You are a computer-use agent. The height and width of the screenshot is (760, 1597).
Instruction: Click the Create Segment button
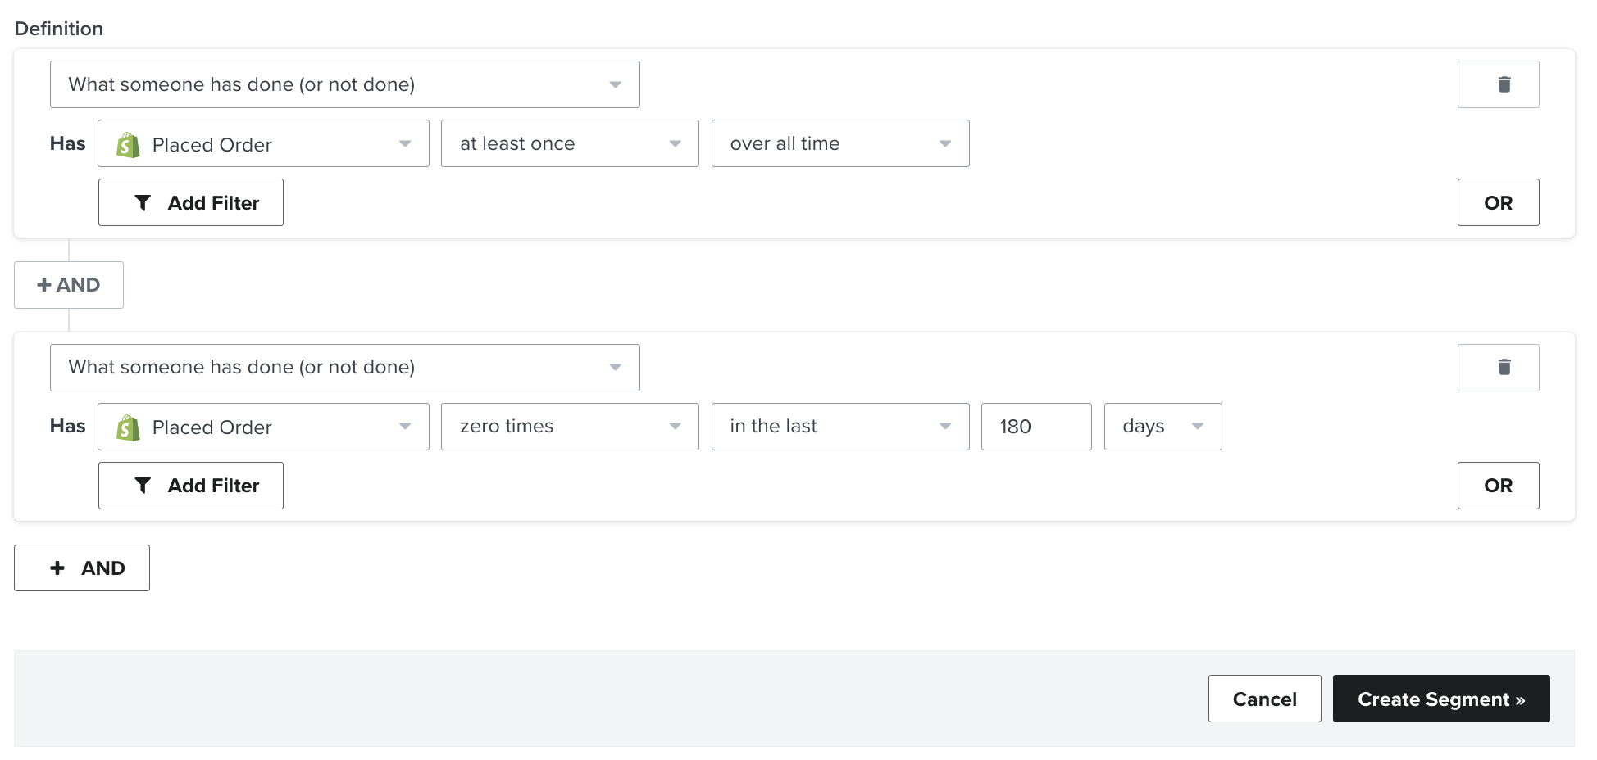tap(1441, 699)
